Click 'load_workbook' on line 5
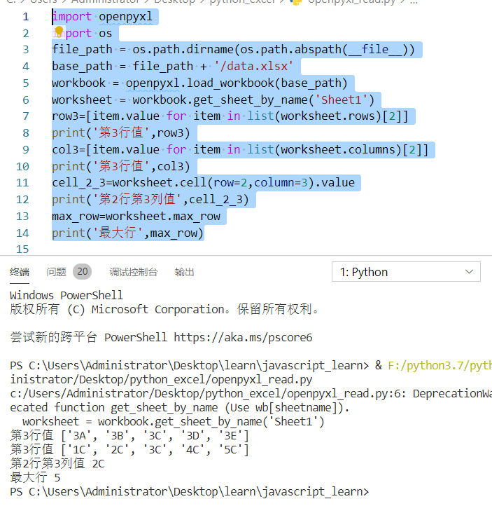 [x=230, y=83]
